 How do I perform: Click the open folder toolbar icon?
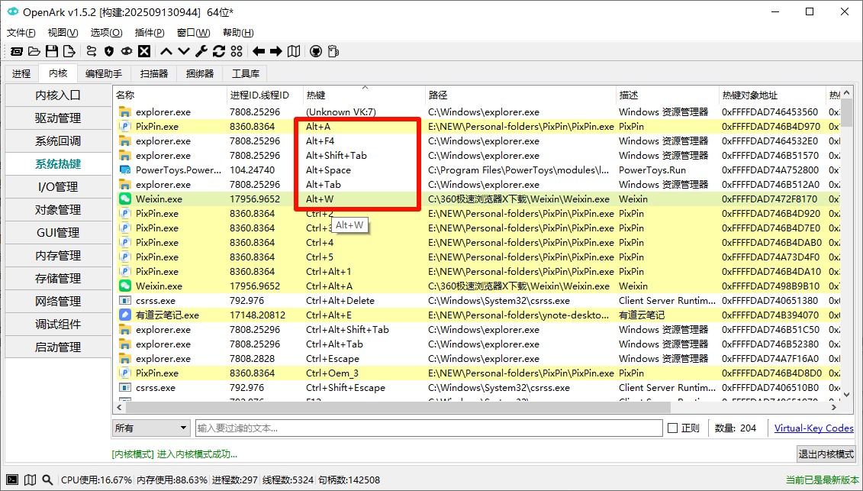pyautogui.click(x=34, y=52)
